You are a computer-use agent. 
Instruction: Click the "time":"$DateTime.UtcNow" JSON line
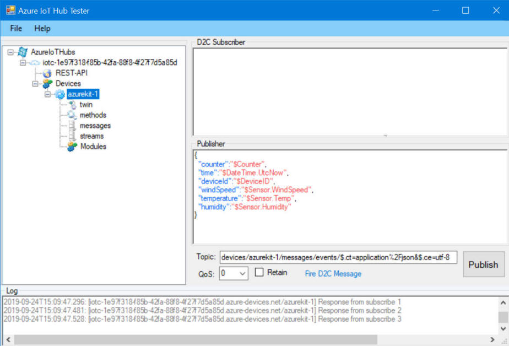[243, 172]
